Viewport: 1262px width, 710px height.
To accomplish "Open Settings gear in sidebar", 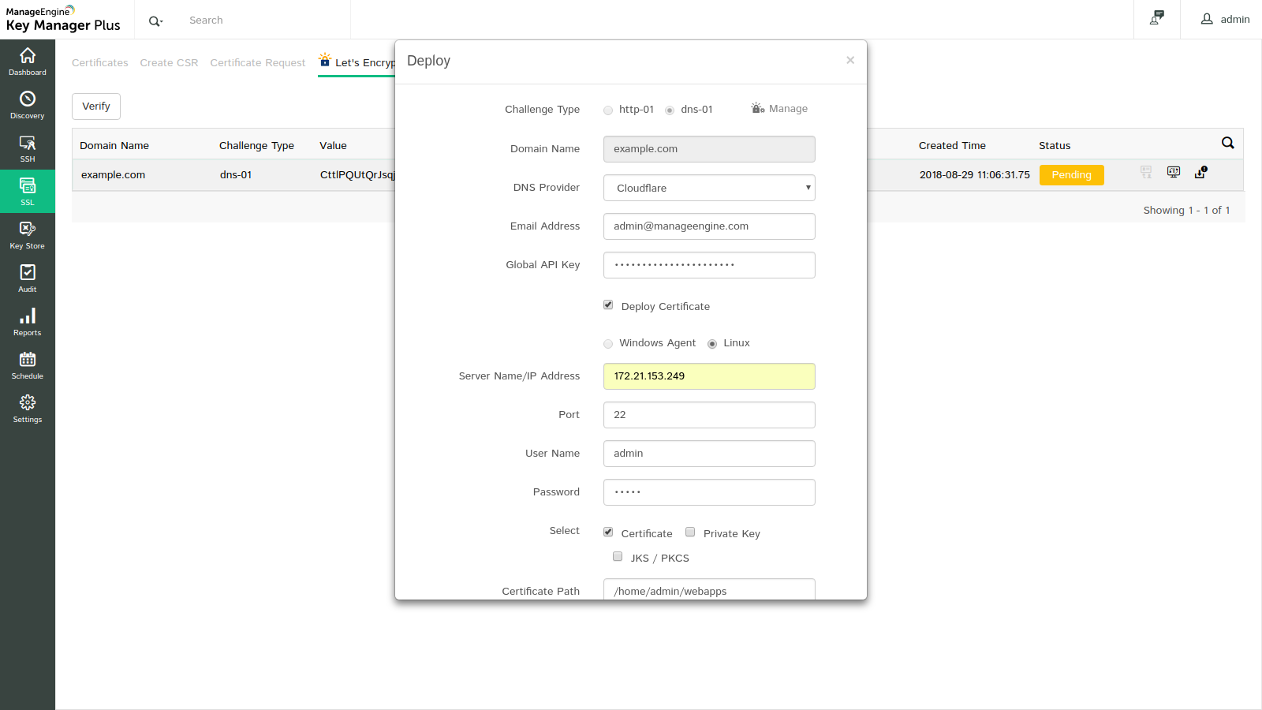I will pyautogui.click(x=28, y=409).
